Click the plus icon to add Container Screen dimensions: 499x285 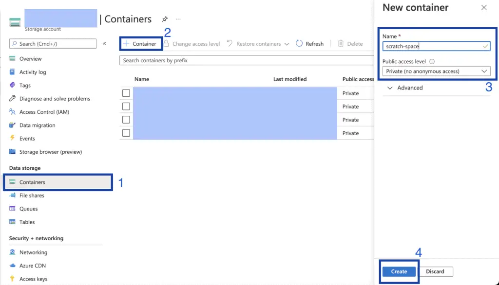click(126, 44)
